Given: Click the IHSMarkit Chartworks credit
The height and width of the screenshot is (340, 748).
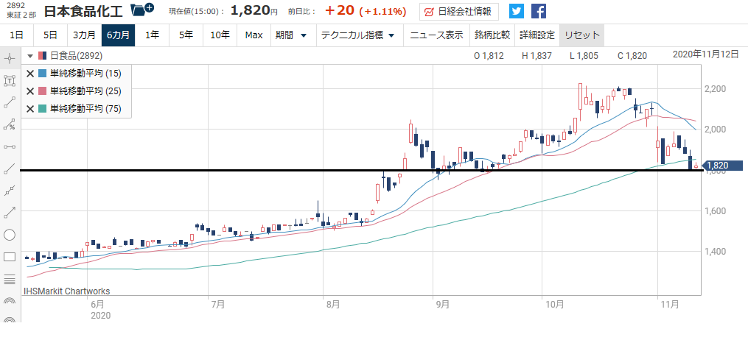Looking at the screenshot, I should (67, 291).
